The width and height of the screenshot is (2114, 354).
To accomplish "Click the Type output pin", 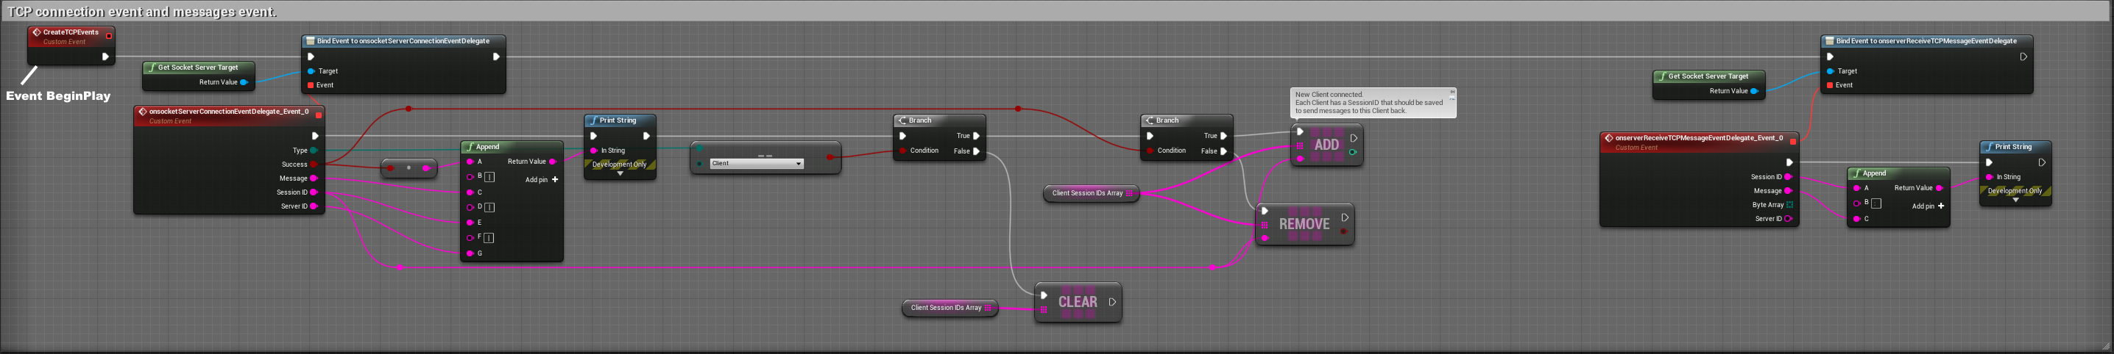I will [x=314, y=151].
